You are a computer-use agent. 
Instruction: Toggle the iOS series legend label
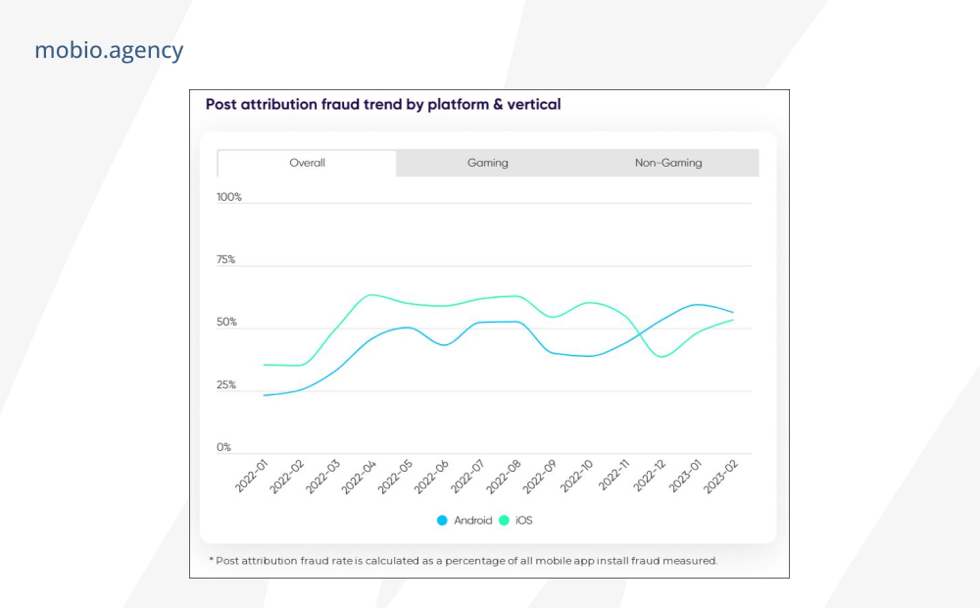(523, 521)
